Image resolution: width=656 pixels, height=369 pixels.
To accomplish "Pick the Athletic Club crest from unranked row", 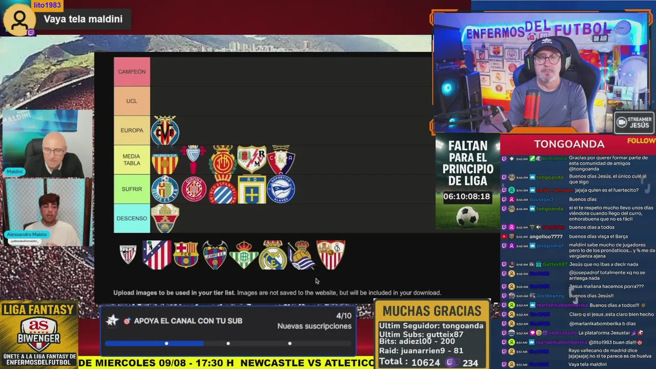I will click(x=128, y=254).
